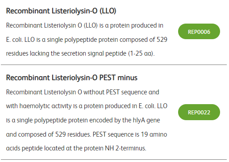Select the Recombinant Listeriolysin-O PEST minus heading
The height and width of the screenshot is (162, 229).
pyautogui.click(x=72, y=77)
